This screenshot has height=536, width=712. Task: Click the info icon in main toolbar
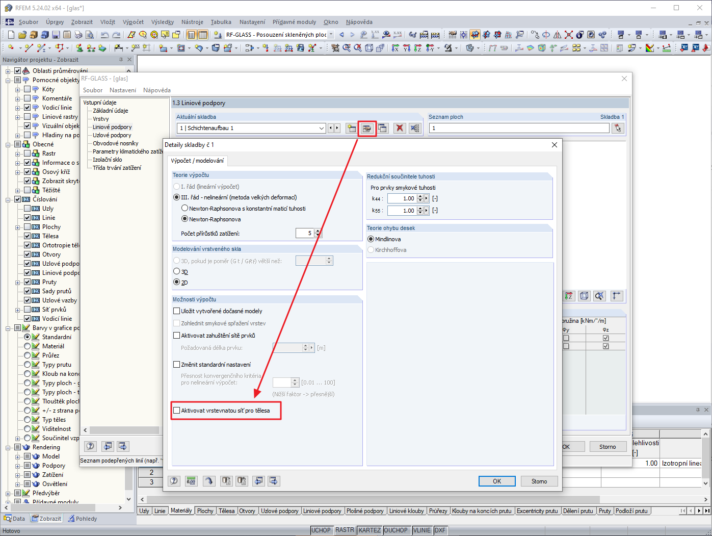pyautogui.click(x=580, y=35)
